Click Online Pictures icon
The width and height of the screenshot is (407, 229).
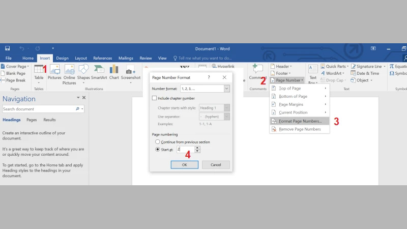(69, 70)
